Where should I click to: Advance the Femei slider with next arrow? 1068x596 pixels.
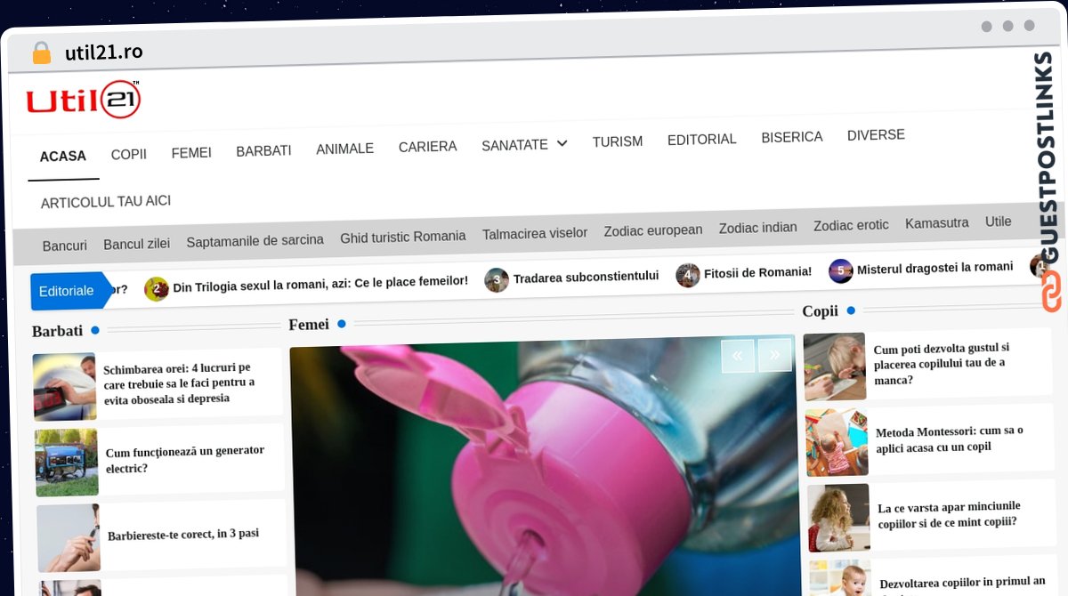coord(774,354)
